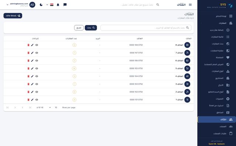
Task: Click the owners search input field
Action: tap(146, 28)
